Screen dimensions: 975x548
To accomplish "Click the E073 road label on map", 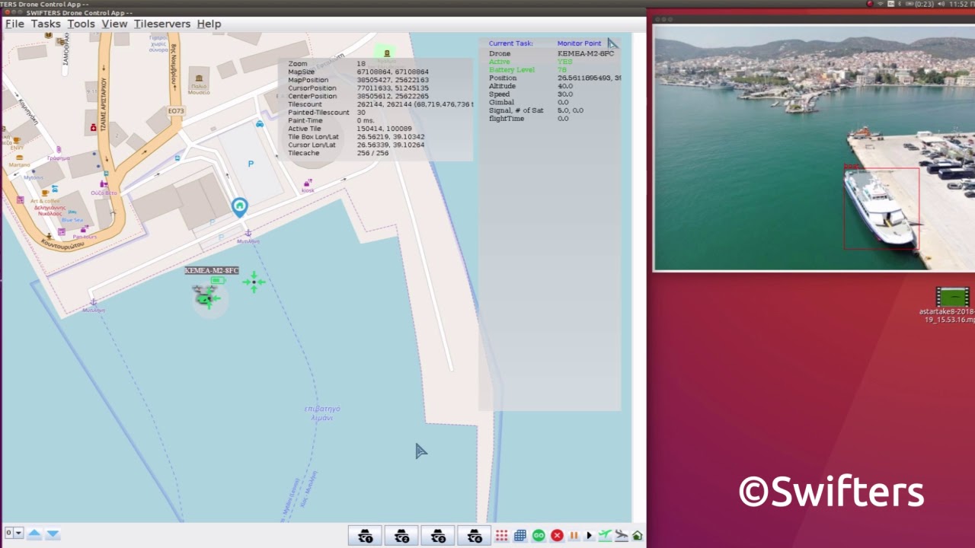I will point(176,111).
